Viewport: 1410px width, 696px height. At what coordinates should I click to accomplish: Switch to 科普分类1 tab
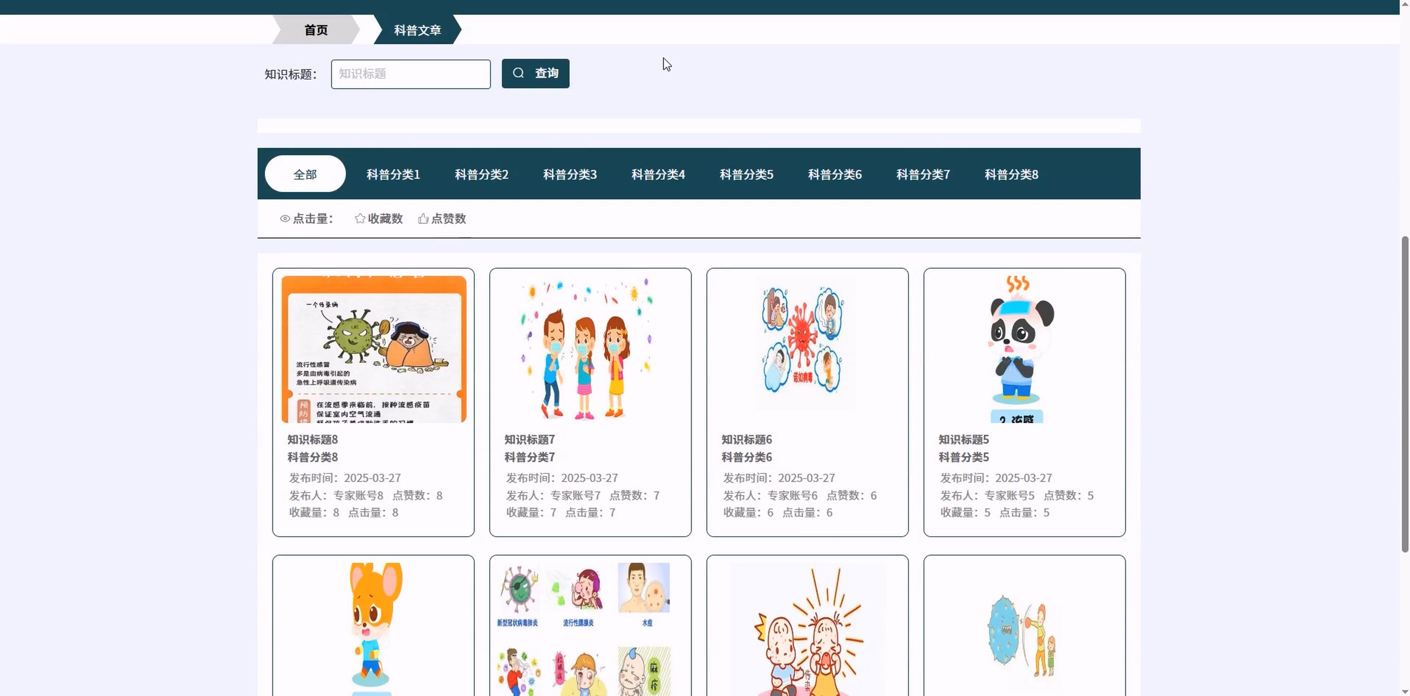[x=393, y=174]
